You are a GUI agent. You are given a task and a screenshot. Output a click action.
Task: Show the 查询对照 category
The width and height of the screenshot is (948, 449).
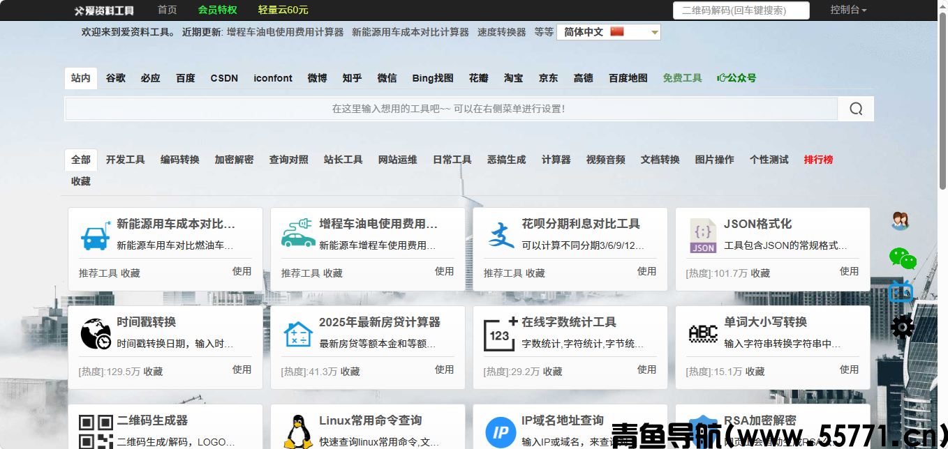click(288, 160)
